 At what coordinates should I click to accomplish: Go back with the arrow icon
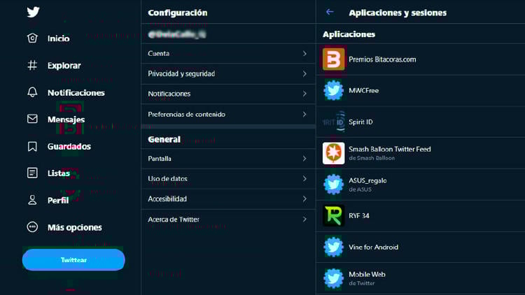pyautogui.click(x=330, y=12)
